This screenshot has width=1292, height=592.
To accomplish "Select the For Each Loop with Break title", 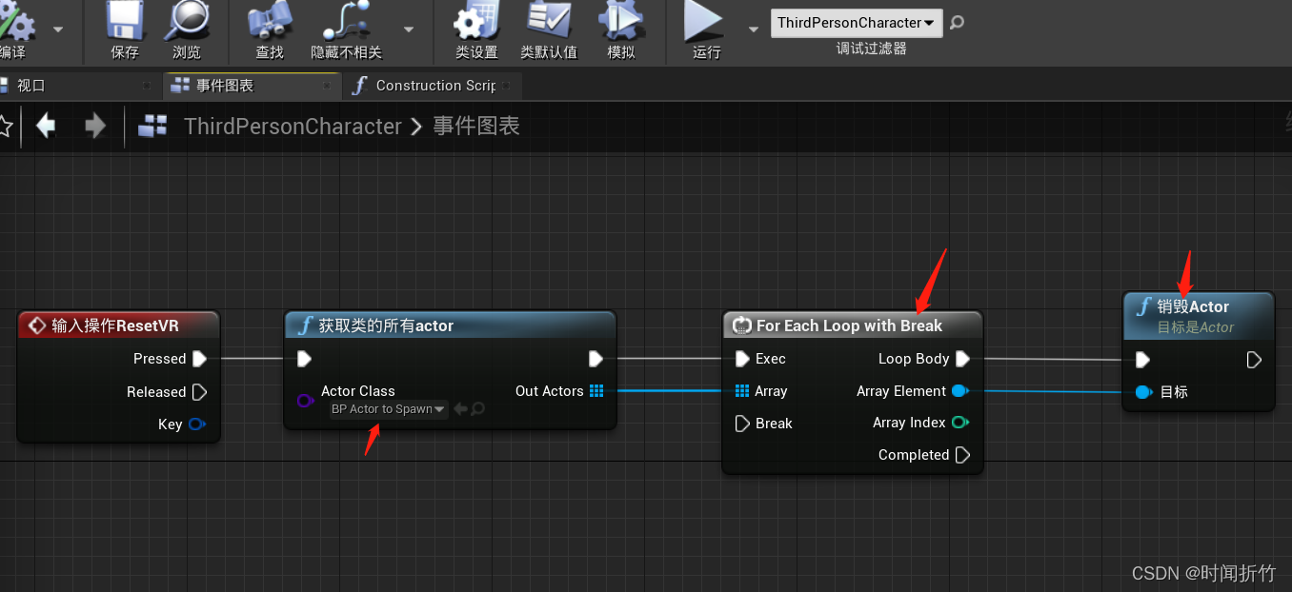I will click(849, 326).
